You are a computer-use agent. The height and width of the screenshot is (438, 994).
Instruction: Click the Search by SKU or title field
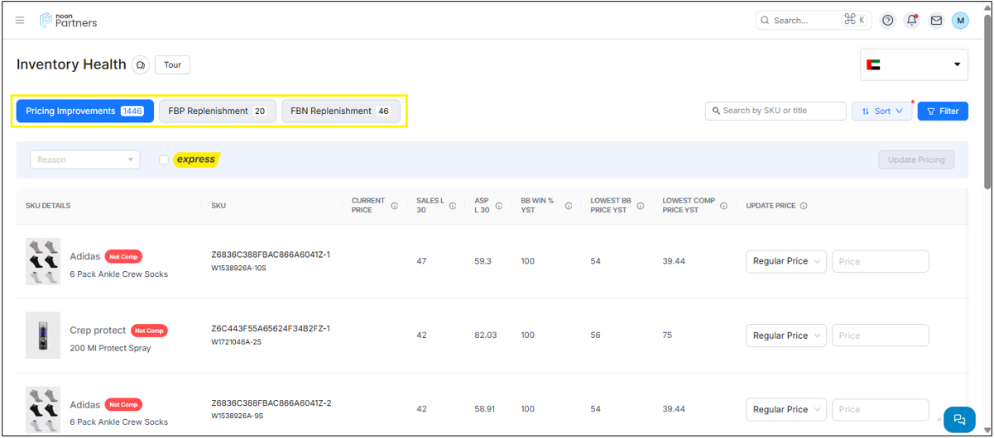776,111
